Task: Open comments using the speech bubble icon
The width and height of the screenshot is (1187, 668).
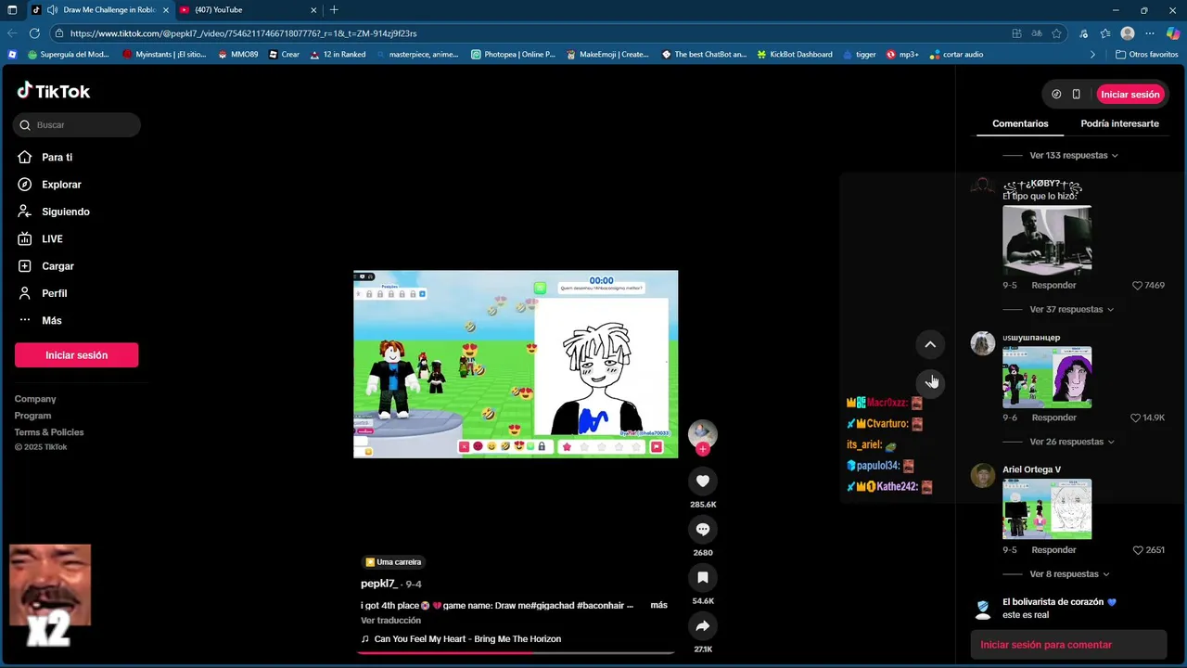Action: (703, 529)
